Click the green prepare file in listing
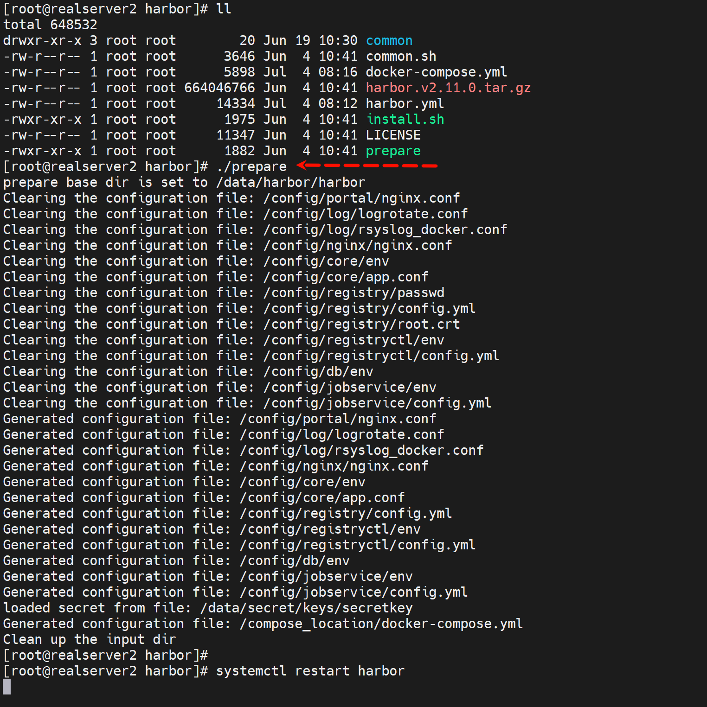The image size is (707, 707). 393,151
